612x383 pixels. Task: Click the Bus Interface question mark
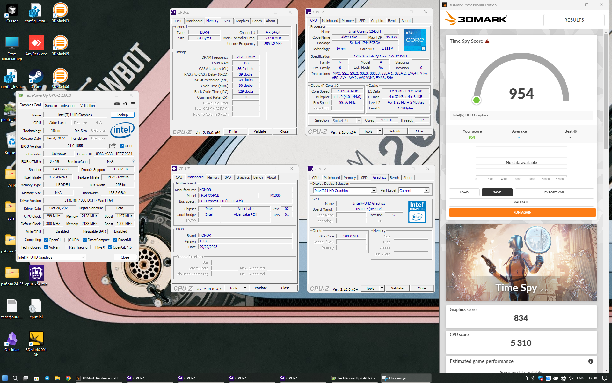[x=133, y=161]
